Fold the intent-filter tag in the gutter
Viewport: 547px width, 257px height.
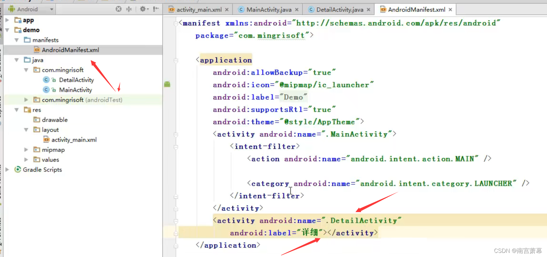tap(176, 147)
